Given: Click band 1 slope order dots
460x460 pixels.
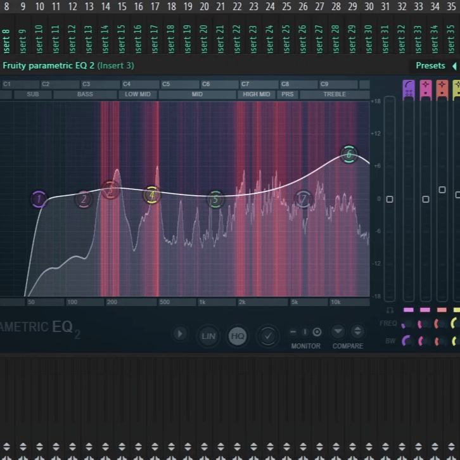Looking at the screenshot, I should point(409,93).
